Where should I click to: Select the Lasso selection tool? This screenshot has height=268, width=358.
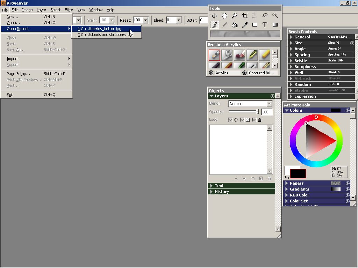[x=265, y=16]
